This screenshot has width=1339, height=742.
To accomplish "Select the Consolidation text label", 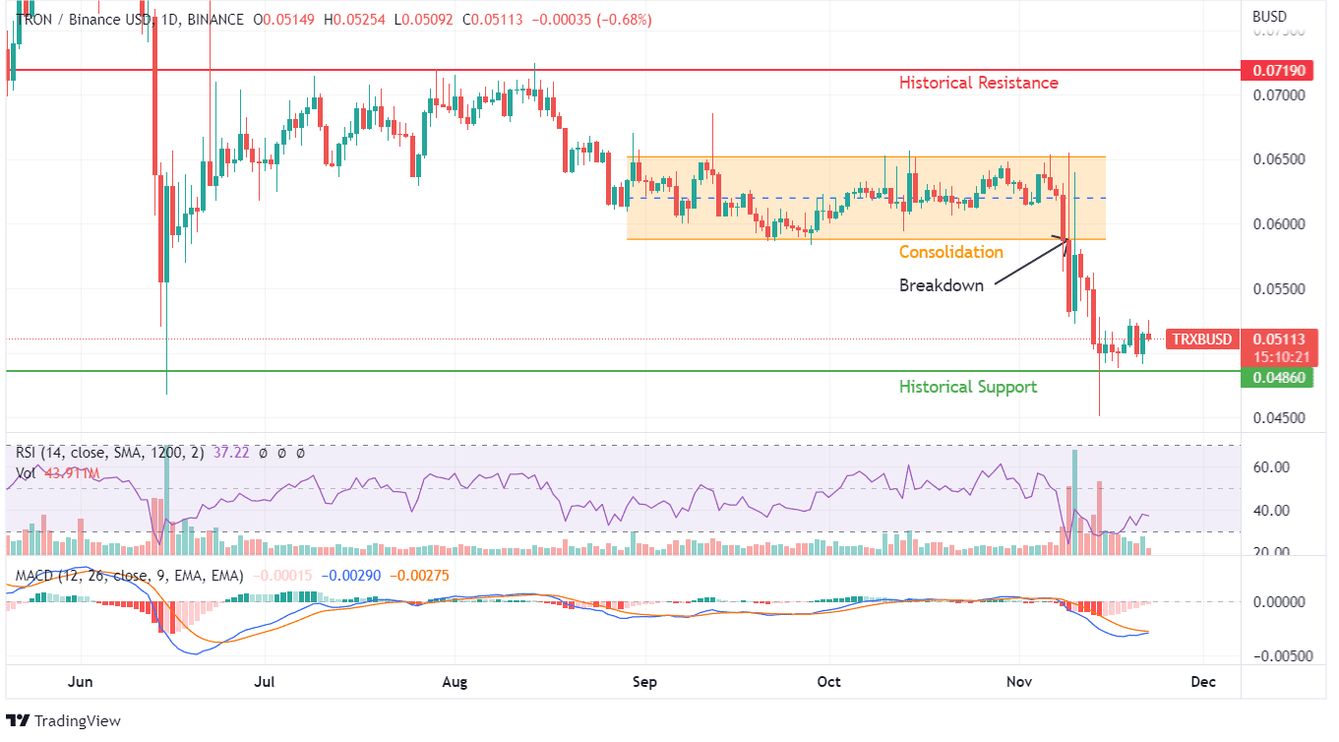I will (951, 252).
